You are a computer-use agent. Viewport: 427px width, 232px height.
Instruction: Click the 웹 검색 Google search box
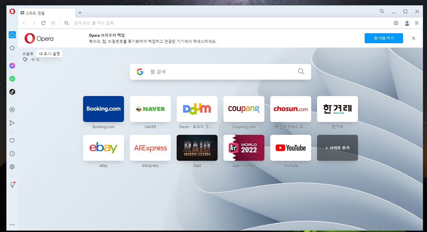click(221, 72)
